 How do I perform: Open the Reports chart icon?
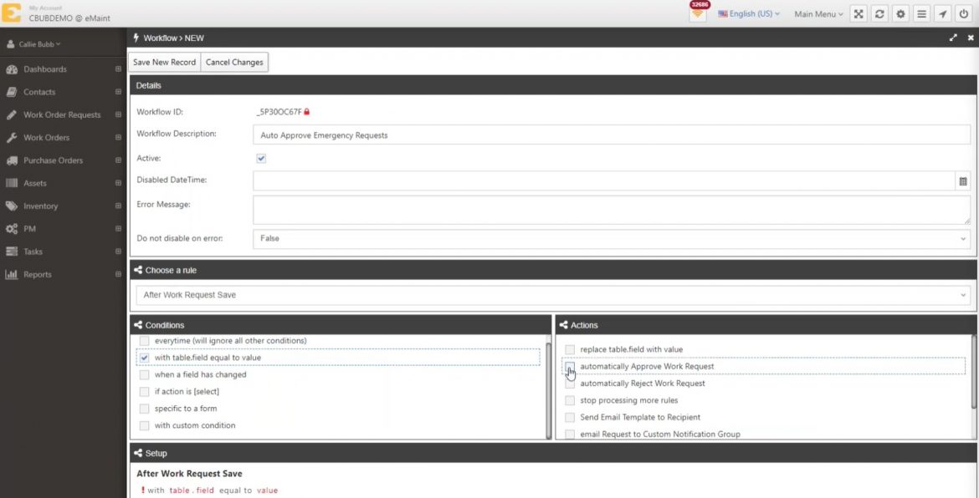pos(11,274)
